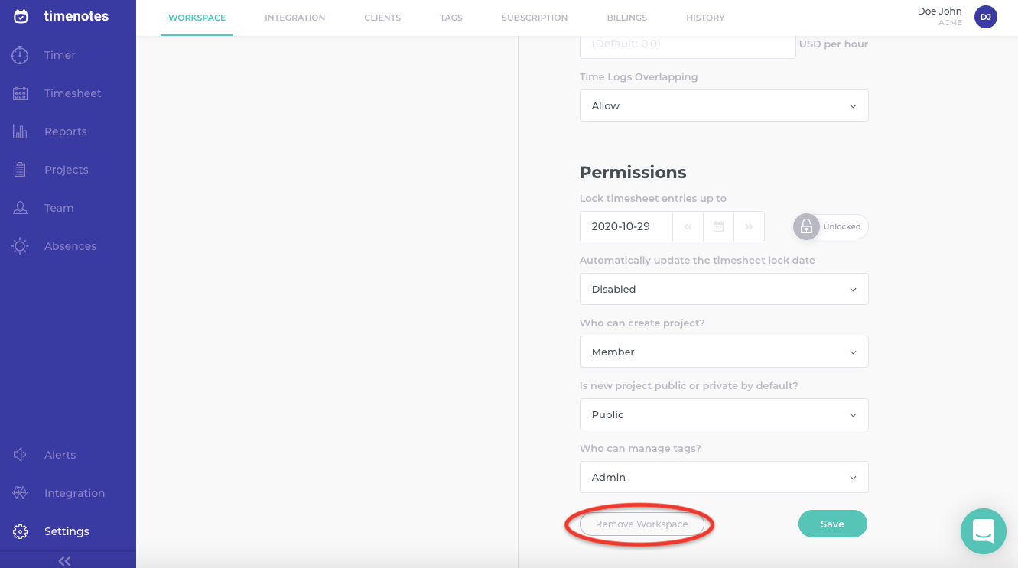Go to Timesheet in sidebar
The width and height of the screenshot is (1018, 568).
pyautogui.click(x=73, y=93)
